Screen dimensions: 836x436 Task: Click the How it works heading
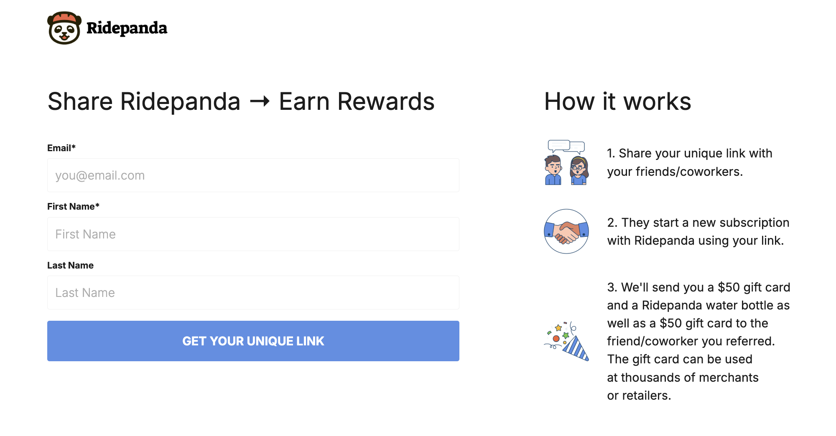pyautogui.click(x=617, y=101)
